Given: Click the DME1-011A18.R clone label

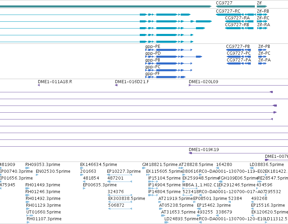Looking at the screenshot, I should (55, 82).
